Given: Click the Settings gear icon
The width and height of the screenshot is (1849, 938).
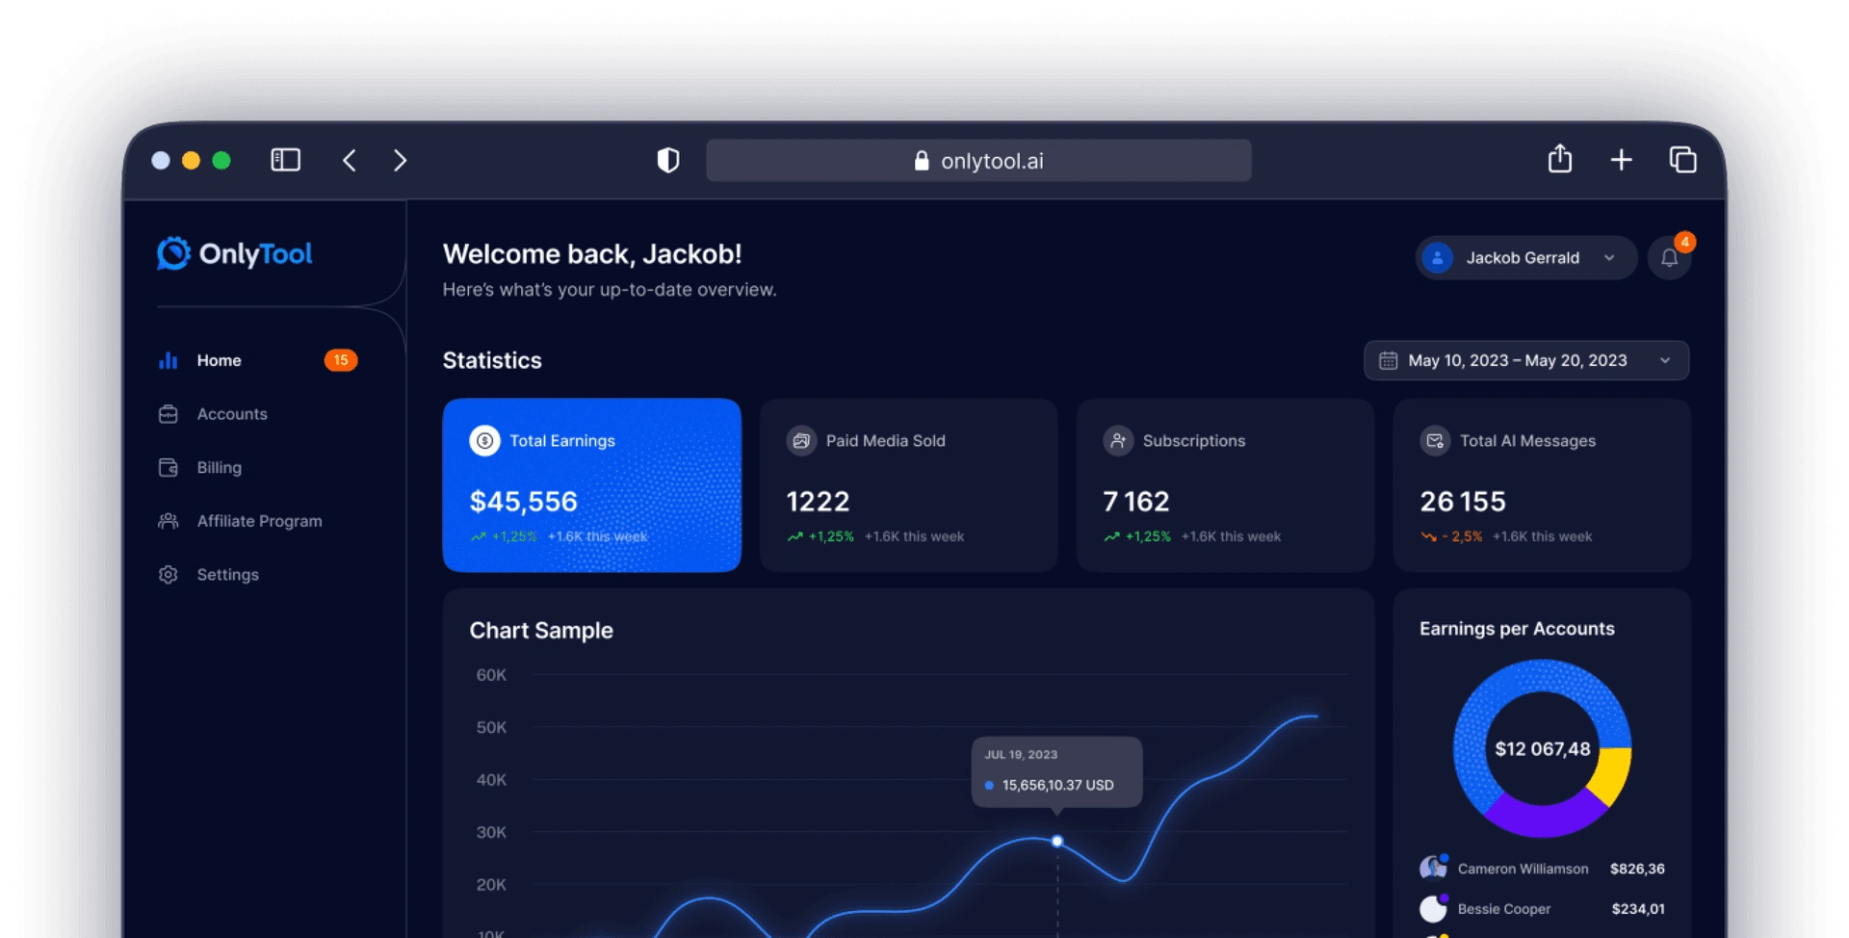Looking at the screenshot, I should 169,575.
